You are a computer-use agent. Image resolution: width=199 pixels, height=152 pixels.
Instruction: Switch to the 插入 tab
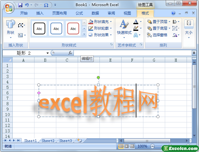click(40, 13)
